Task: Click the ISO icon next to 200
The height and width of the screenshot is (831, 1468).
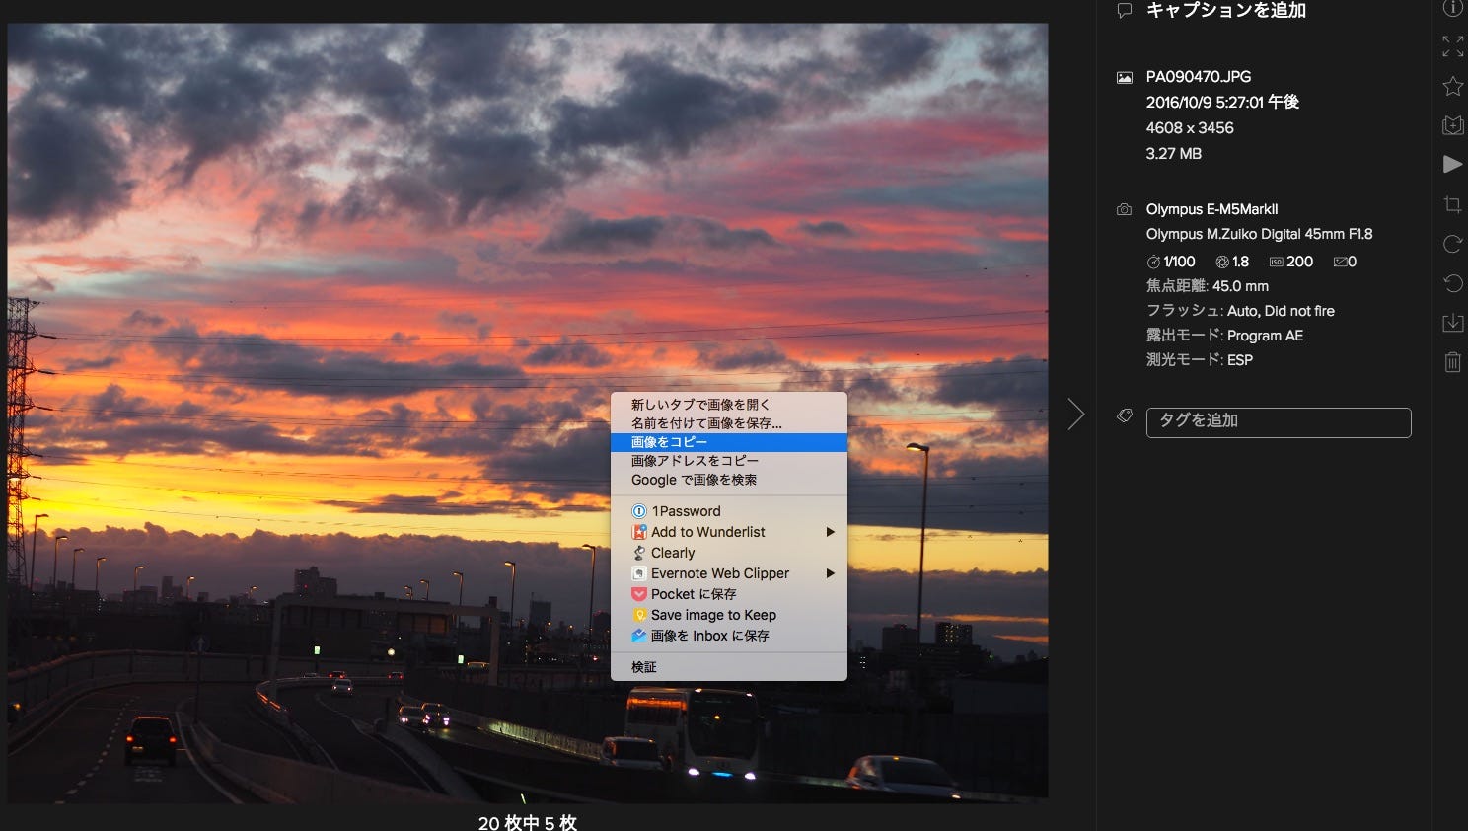Action: (x=1276, y=263)
